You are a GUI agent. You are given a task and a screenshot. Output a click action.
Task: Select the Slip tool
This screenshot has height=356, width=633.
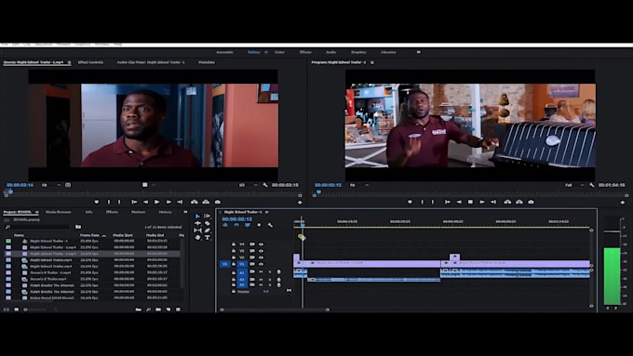(197, 231)
